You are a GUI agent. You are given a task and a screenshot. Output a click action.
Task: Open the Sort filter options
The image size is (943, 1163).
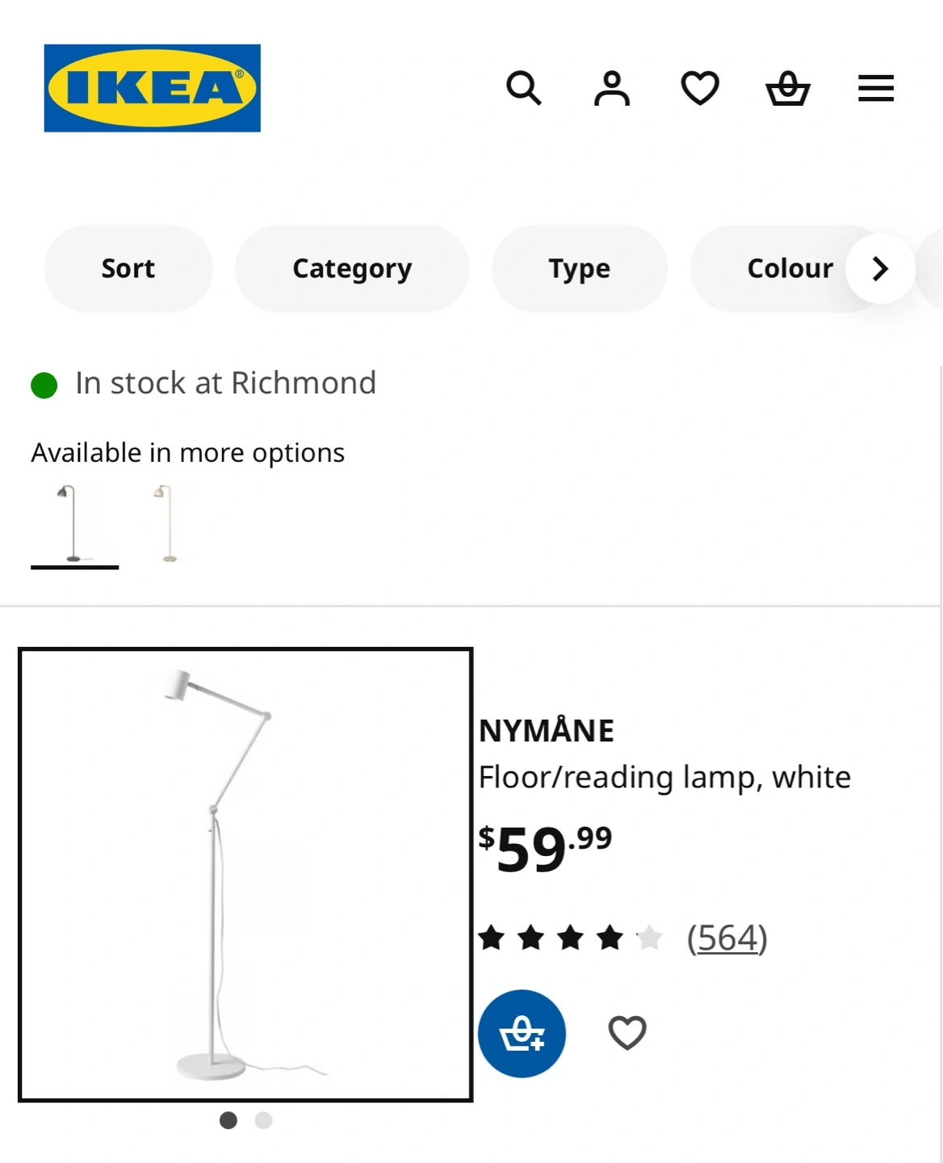point(128,268)
